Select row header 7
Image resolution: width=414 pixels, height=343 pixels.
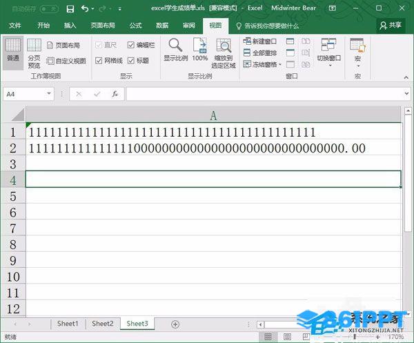click(x=13, y=228)
